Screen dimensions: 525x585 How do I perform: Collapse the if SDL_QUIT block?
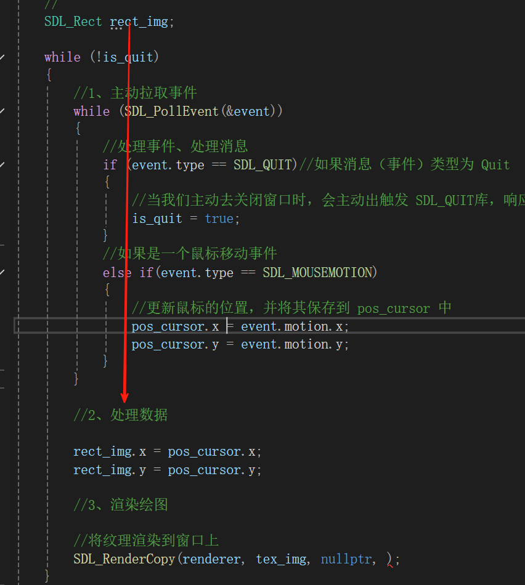click(2, 164)
